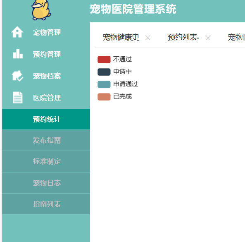Toggle the dark 申请中 legend item
245x242 pixels.
tap(114, 72)
